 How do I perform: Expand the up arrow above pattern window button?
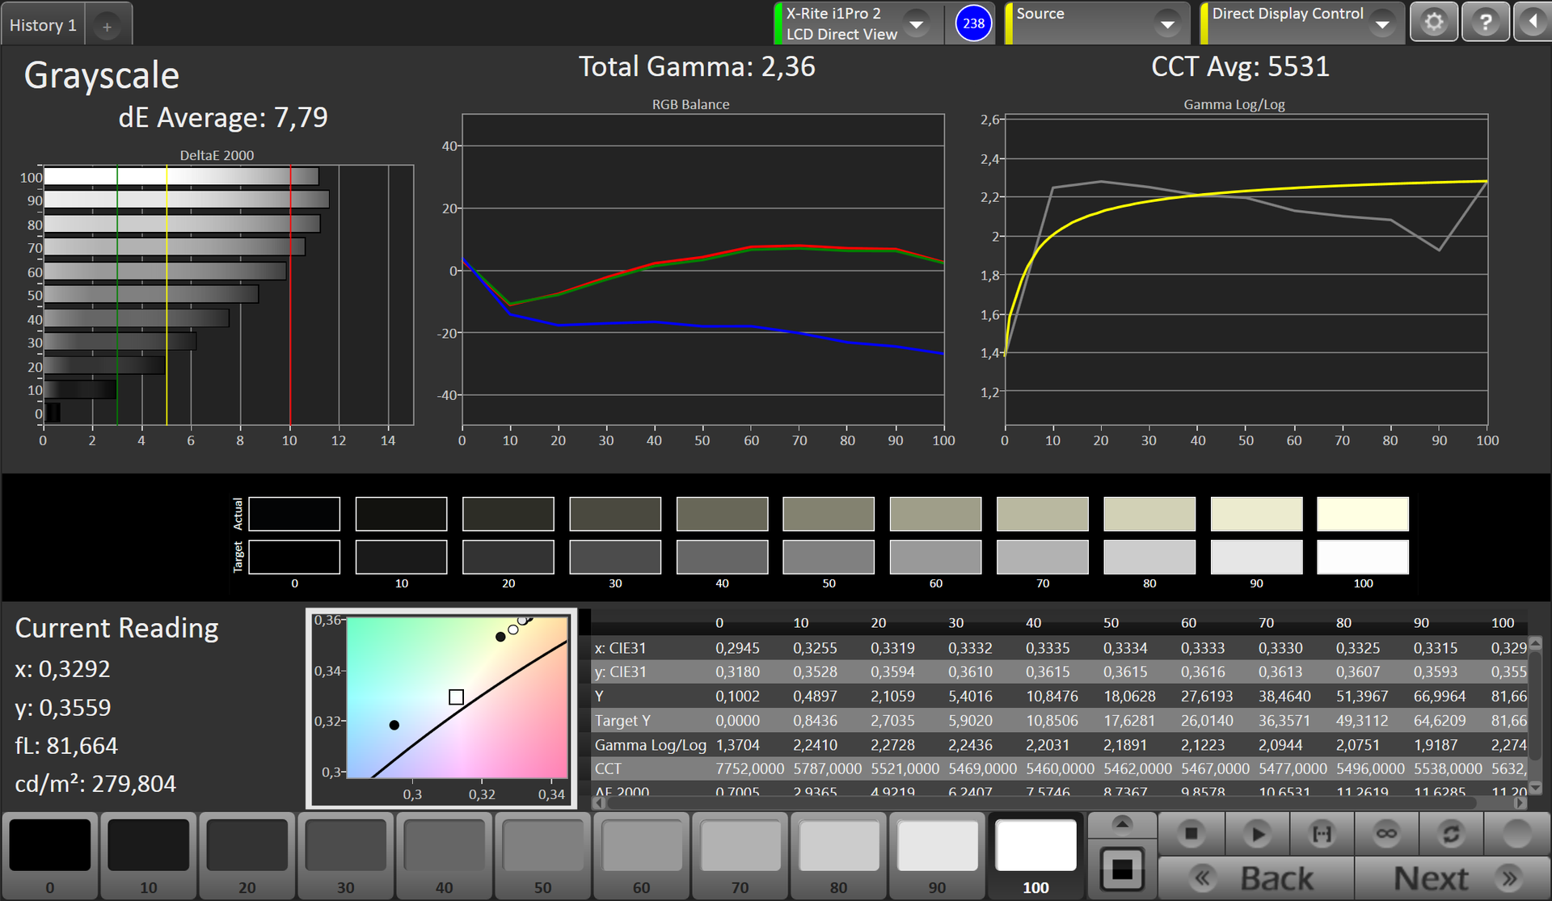(1122, 824)
